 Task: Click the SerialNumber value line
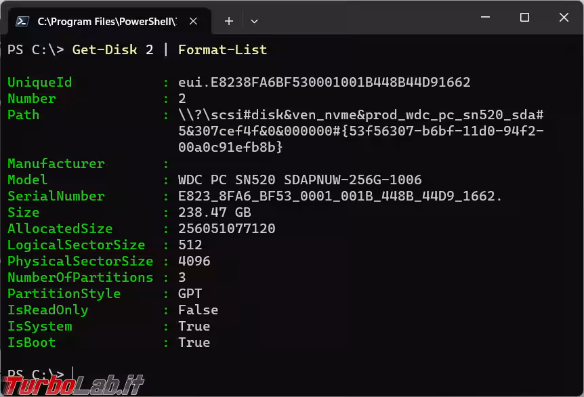pos(340,196)
